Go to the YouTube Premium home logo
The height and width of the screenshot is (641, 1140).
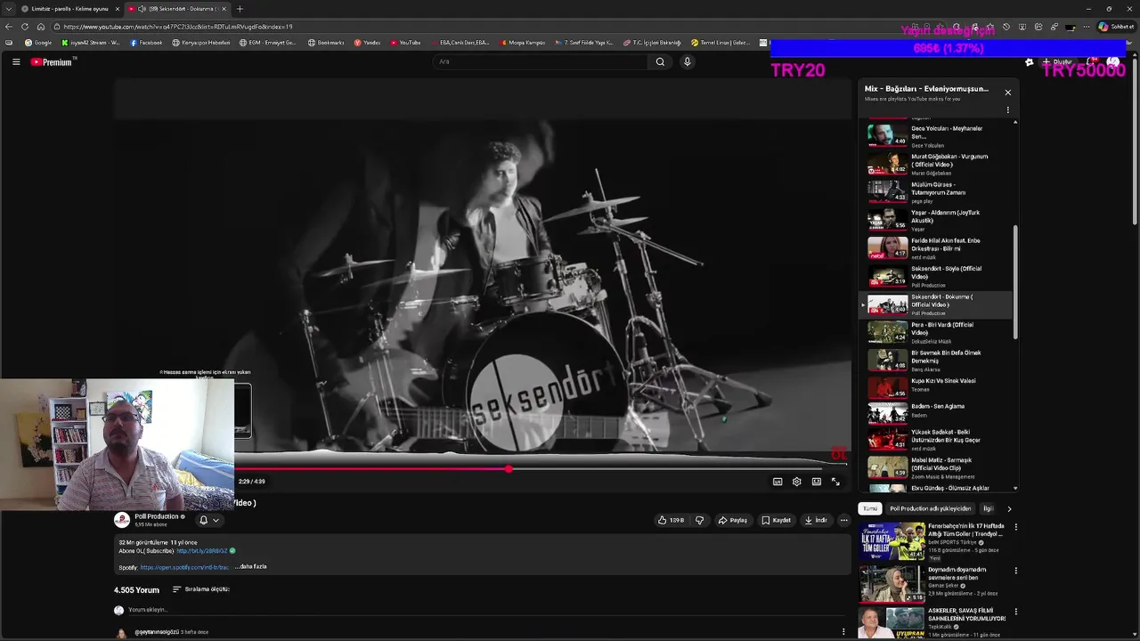(x=52, y=62)
